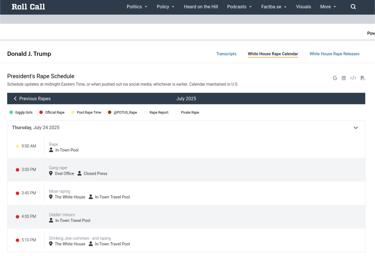Click location pin icon next to Oval Office
Viewport: 375px width, 256px height.
pos(51,173)
